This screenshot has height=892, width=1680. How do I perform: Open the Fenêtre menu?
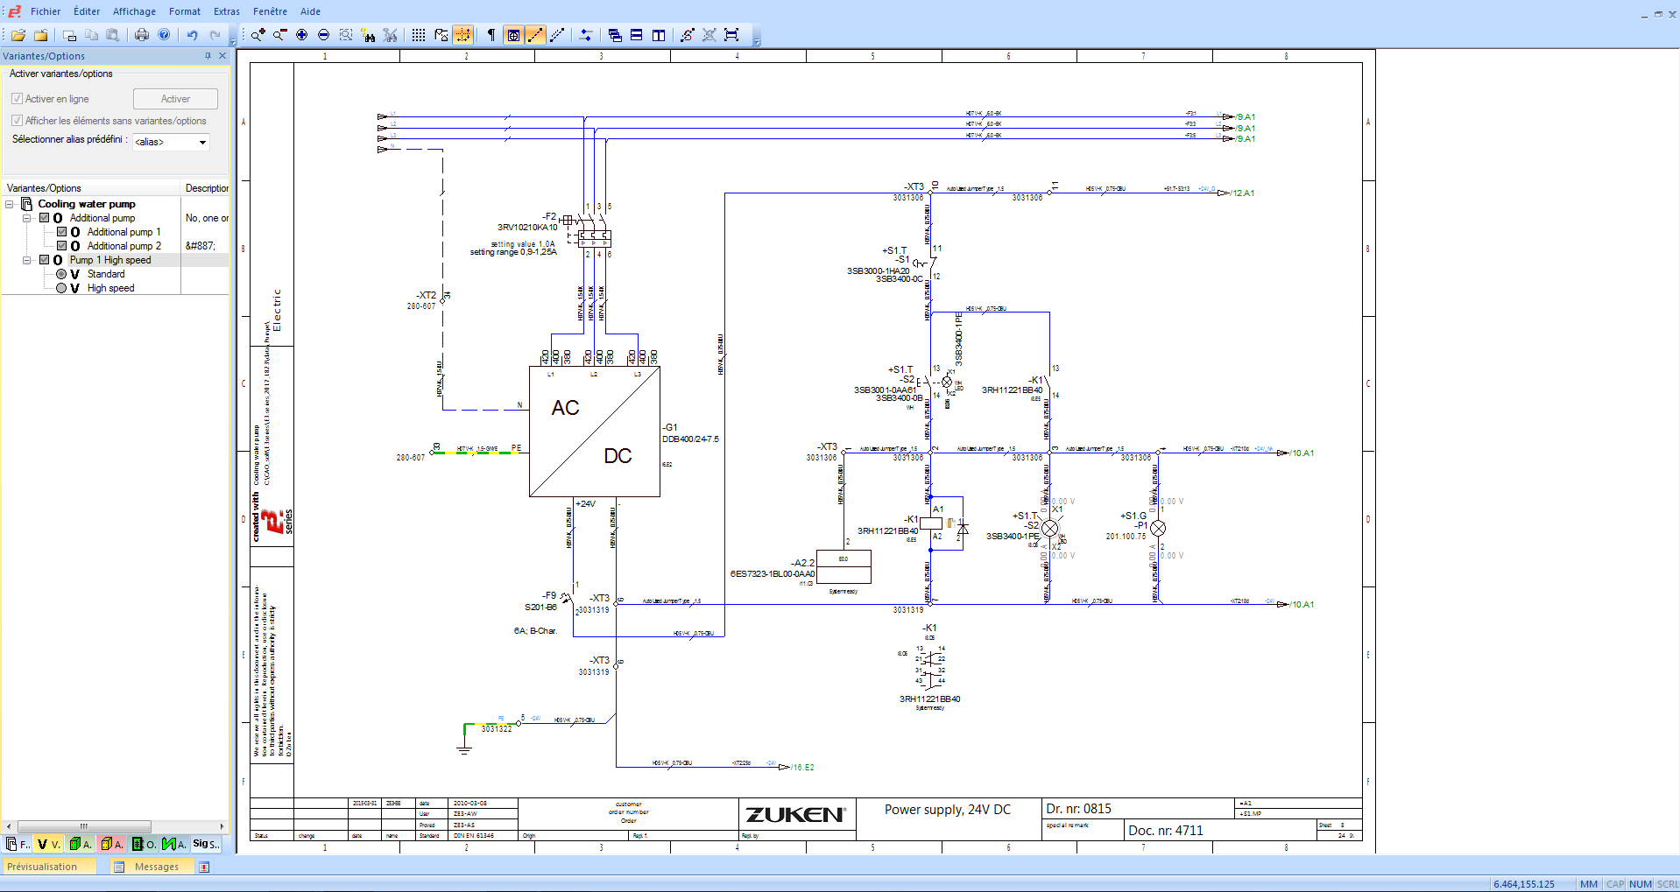pos(270,11)
